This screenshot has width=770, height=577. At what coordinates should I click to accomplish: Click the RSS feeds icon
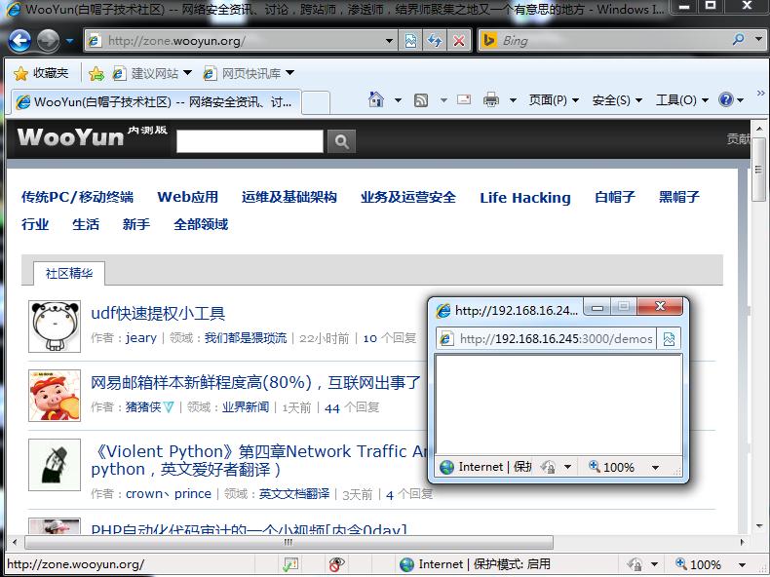point(421,100)
